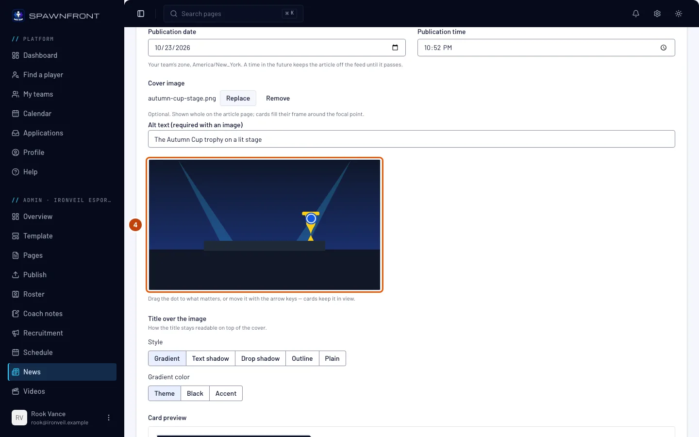Open Find a player page

[x=62, y=75]
